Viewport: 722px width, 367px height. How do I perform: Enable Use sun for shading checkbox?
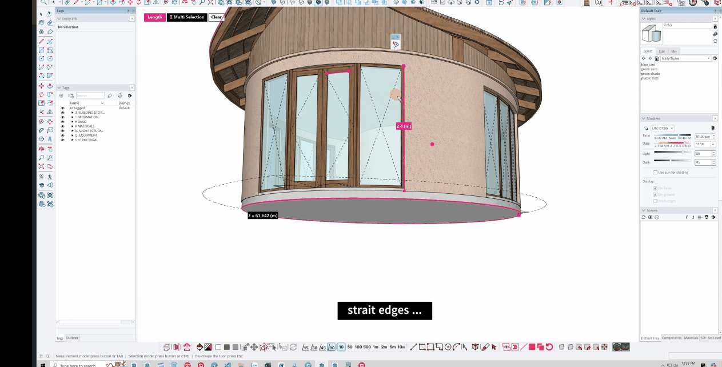656,172
